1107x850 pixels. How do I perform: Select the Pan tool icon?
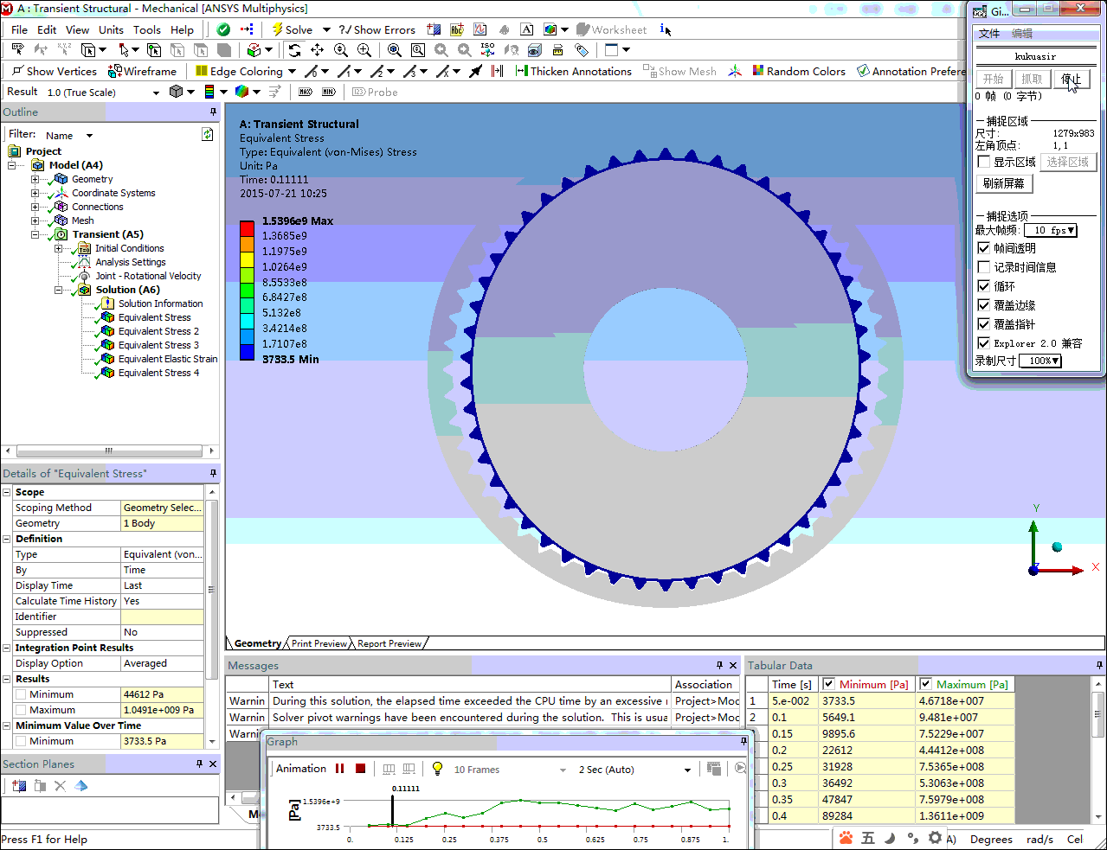pos(318,50)
